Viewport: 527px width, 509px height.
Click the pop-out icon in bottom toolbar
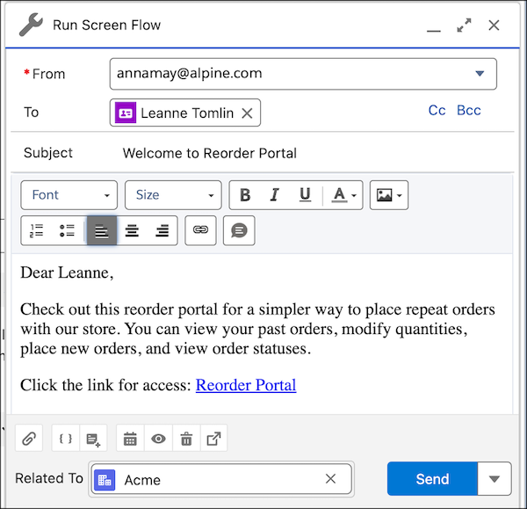[213, 438]
